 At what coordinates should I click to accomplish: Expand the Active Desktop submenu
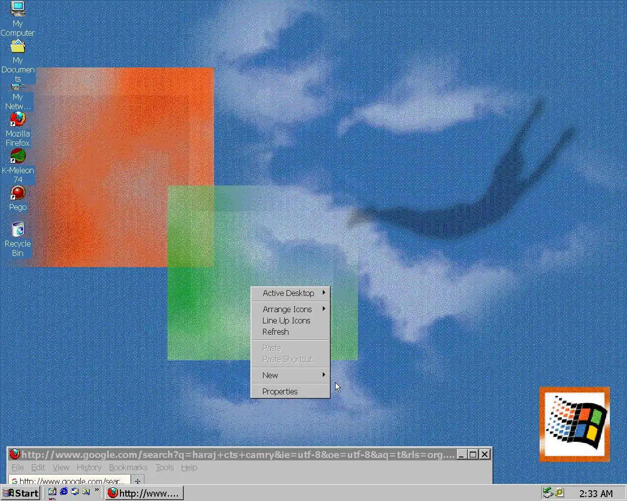(290, 293)
